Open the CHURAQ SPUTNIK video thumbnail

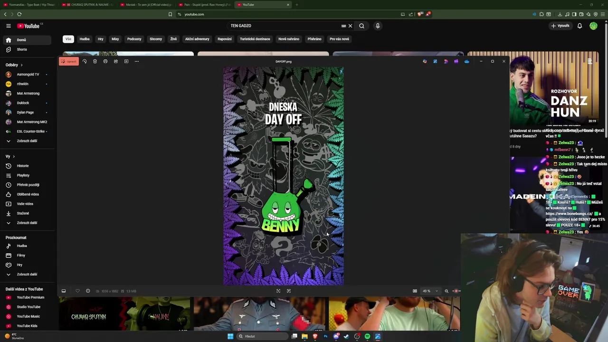coord(124,313)
